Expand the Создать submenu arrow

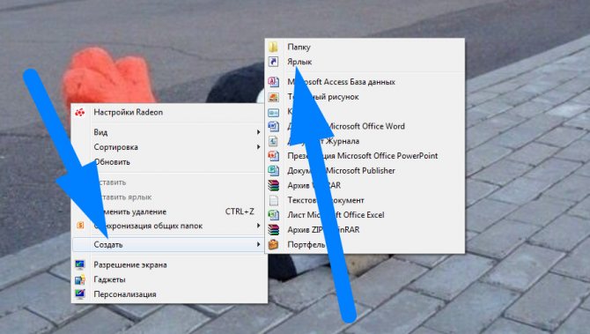click(259, 244)
